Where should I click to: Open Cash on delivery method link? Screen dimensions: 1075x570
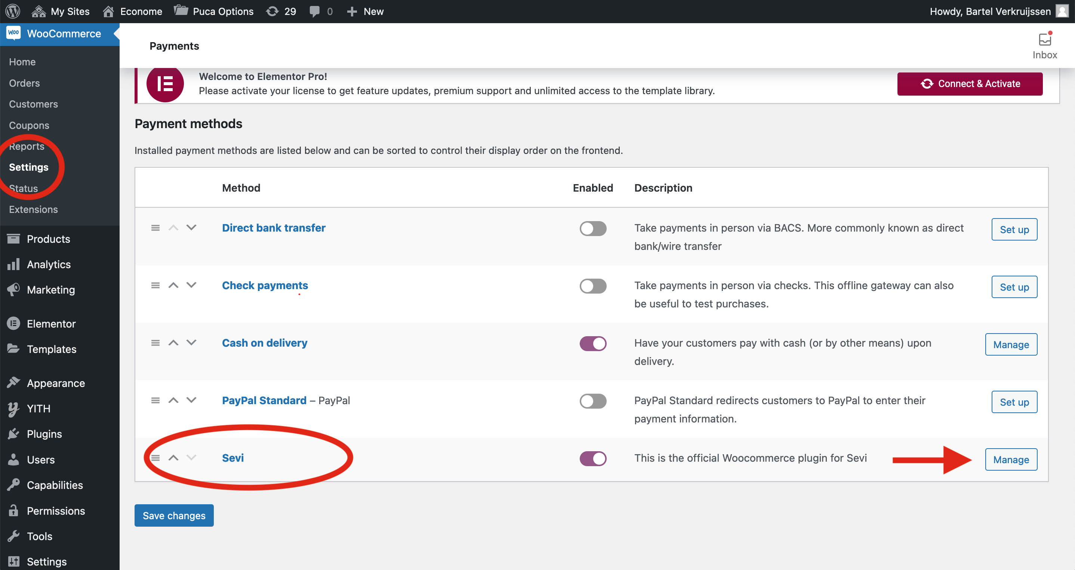[x=265, y=343]
